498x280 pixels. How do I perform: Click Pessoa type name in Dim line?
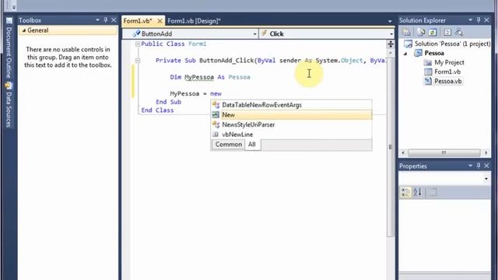pyautogui.click(x=239, y=77)
